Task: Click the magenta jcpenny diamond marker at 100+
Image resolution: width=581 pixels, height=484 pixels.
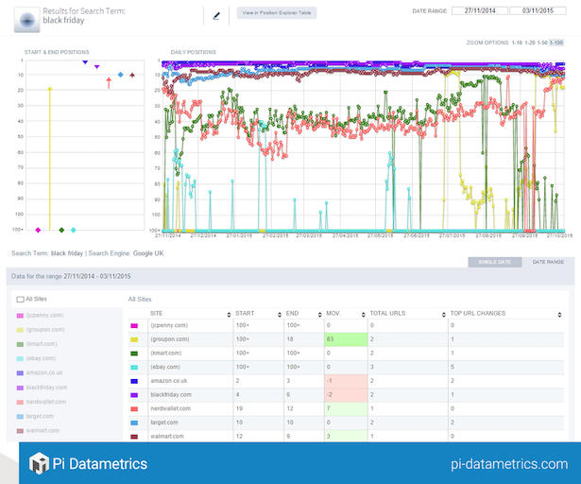Action: point(38,230)
